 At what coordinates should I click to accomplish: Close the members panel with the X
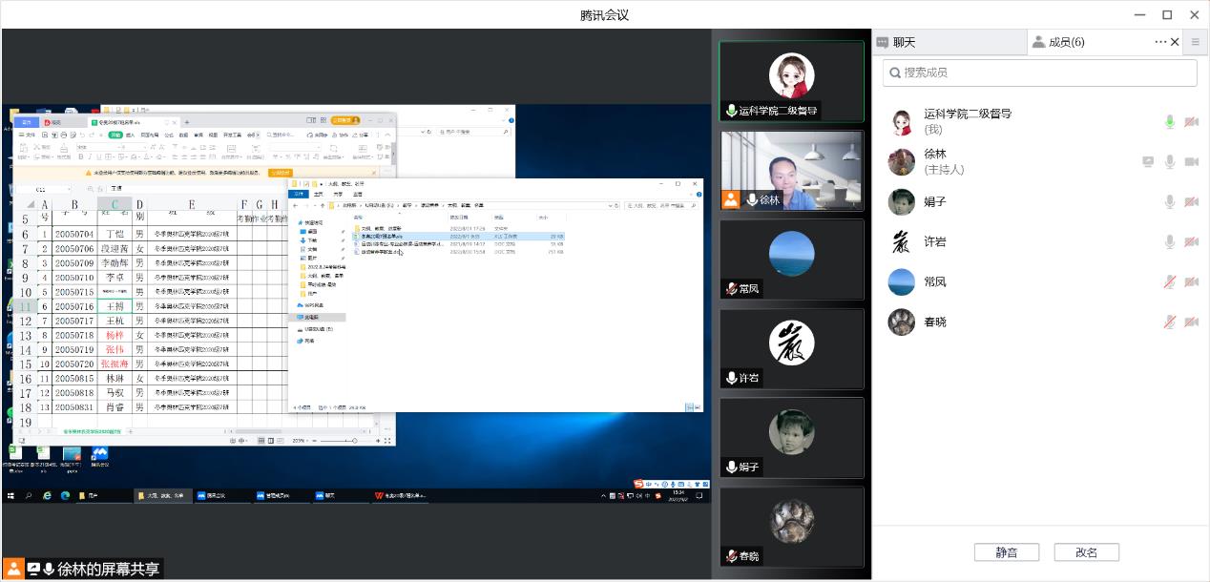pyautogui.click(x=1175, y=42)
